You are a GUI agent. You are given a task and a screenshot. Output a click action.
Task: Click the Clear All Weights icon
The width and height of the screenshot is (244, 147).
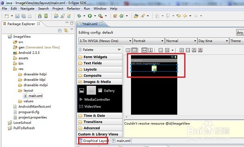coord(200,50)
